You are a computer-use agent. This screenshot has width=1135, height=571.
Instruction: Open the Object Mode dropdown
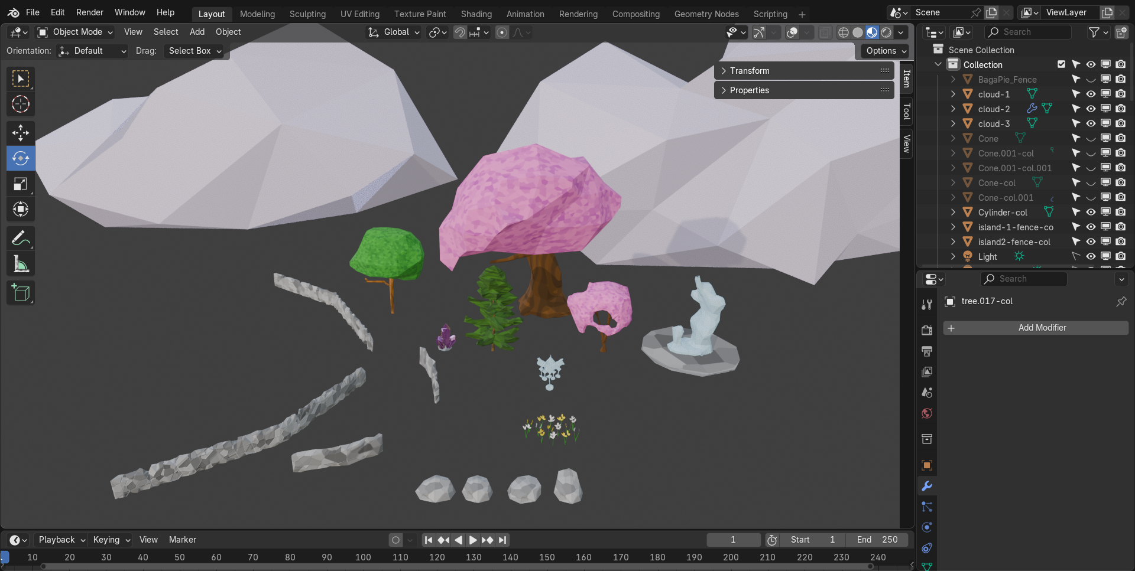pos(75,32)
